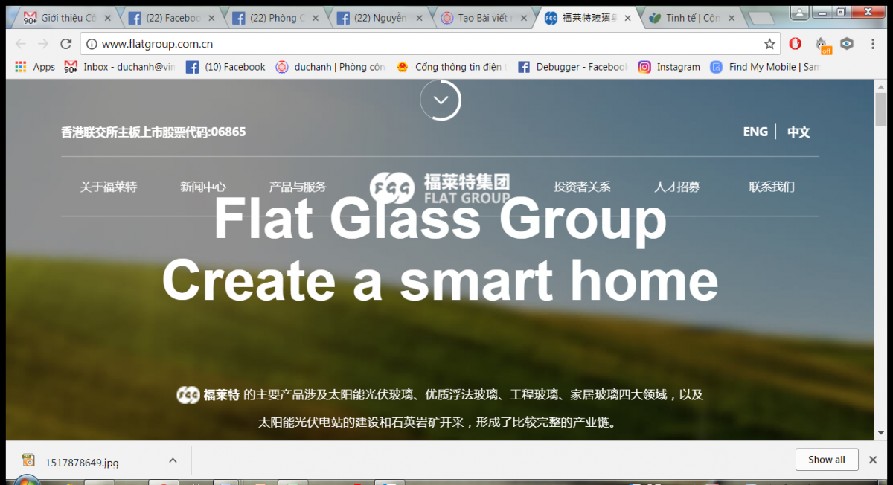Click the page vertical scrollbar thumb
The image size is (893, 485).
tap(881, 109)
